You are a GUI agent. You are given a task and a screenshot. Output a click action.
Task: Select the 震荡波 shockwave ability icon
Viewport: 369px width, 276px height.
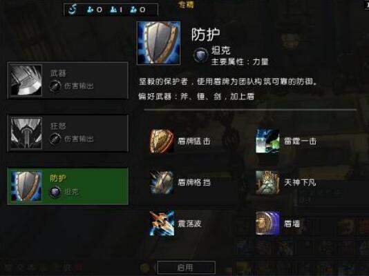(162, 223)
